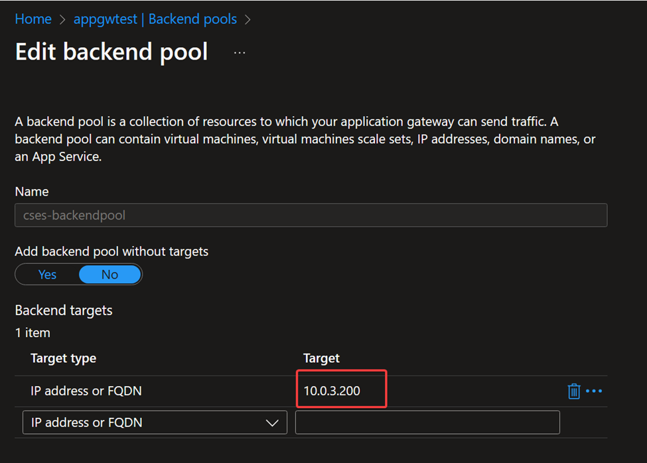Click the Target type column header
647x463 pixels.
[64, 358]
